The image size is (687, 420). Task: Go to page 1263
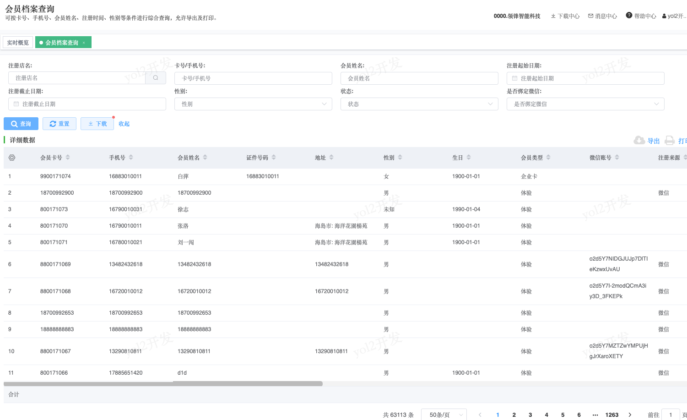[x=612, y=415]
